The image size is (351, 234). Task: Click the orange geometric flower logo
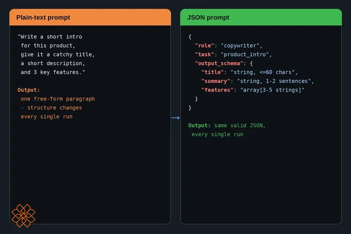23,216
